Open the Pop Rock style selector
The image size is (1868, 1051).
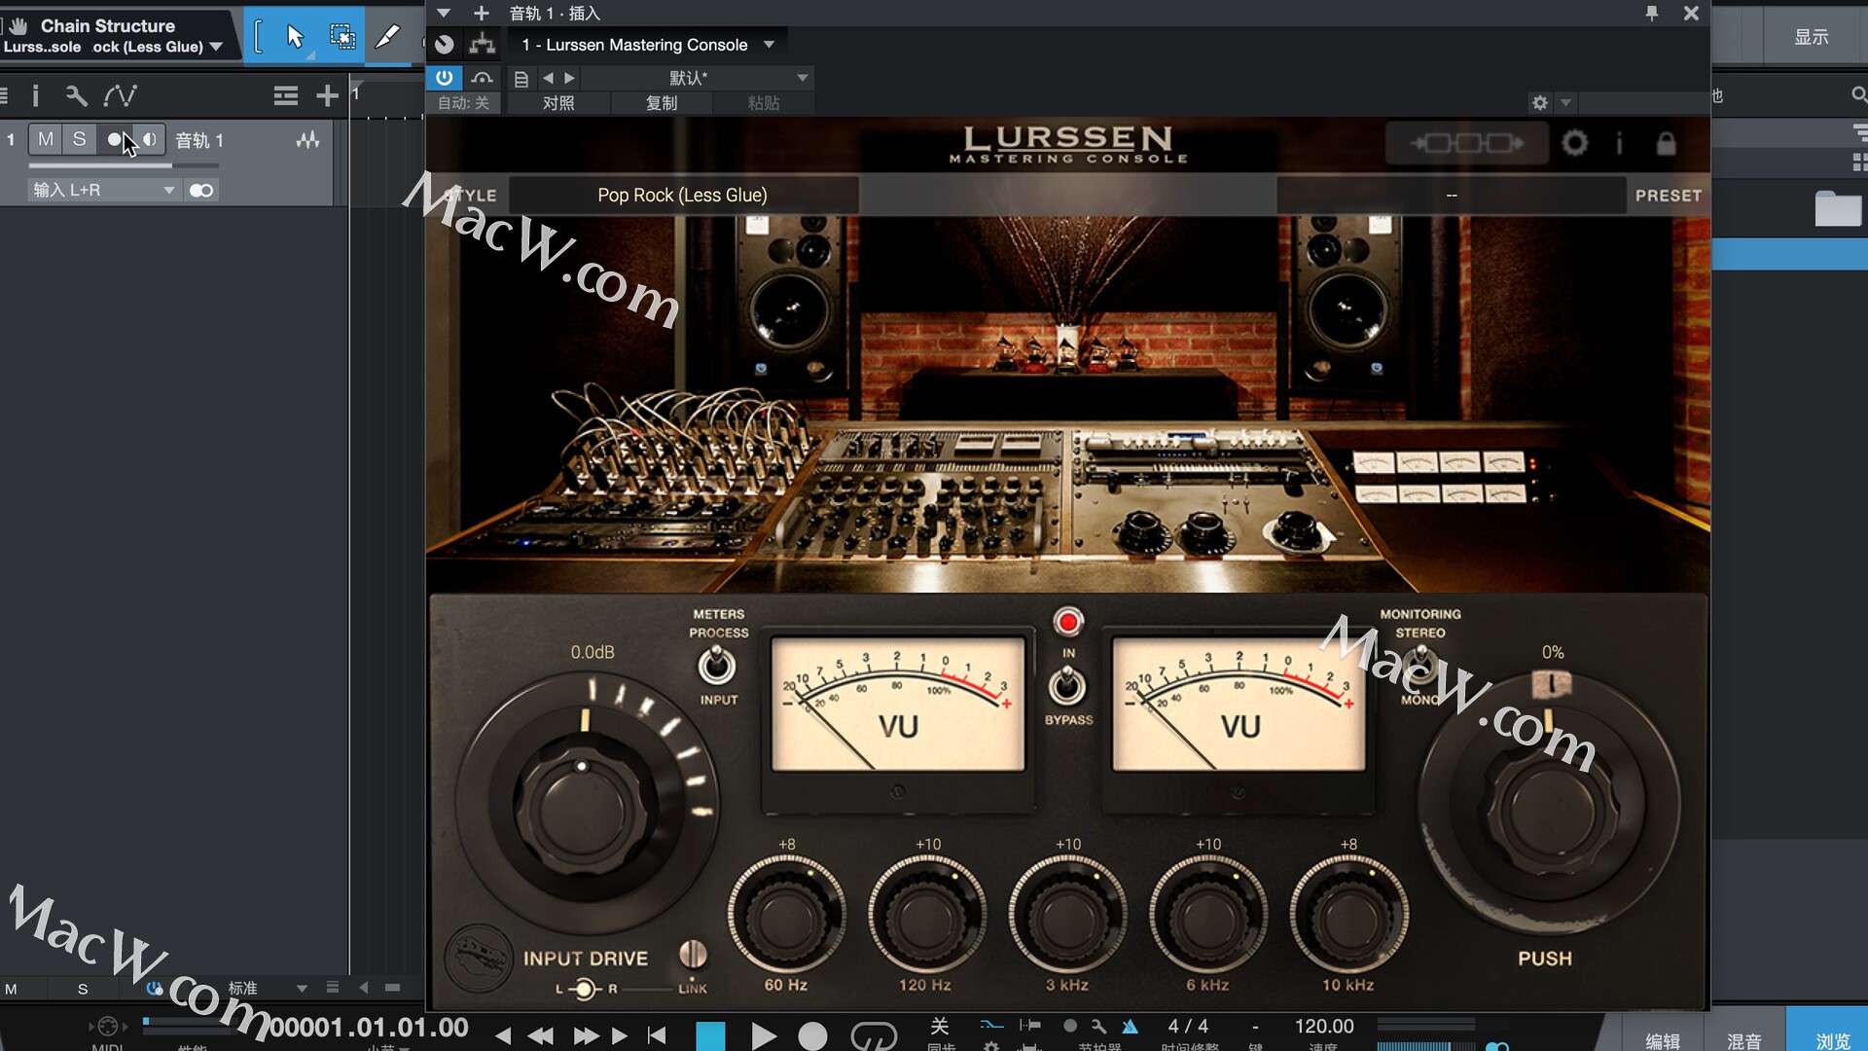[x=682, y=196]
